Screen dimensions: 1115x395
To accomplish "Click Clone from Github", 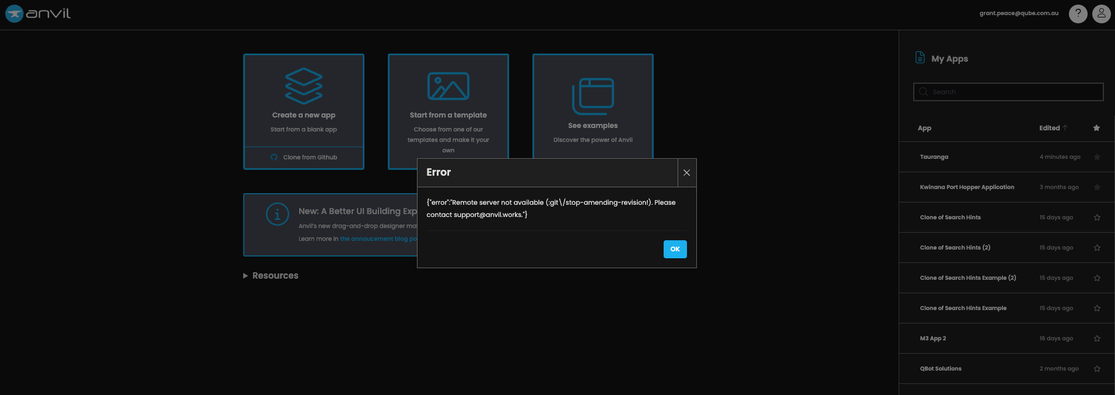I will (x=304, y=157).
